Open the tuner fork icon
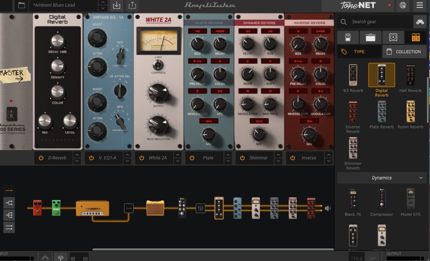The height and width of the screenshot is (261, 430). tap(60, 257)
